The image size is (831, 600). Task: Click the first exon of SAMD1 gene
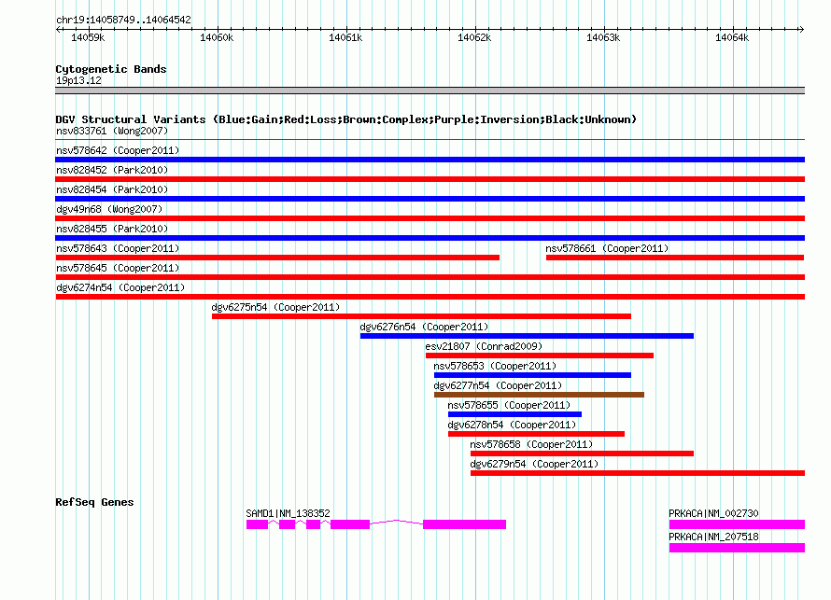(257, 524)
